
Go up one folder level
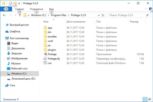[x=20, y=15]
